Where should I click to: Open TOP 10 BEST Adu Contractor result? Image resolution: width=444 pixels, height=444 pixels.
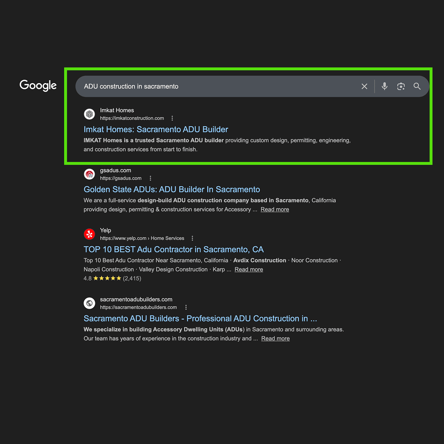(173, 250)
